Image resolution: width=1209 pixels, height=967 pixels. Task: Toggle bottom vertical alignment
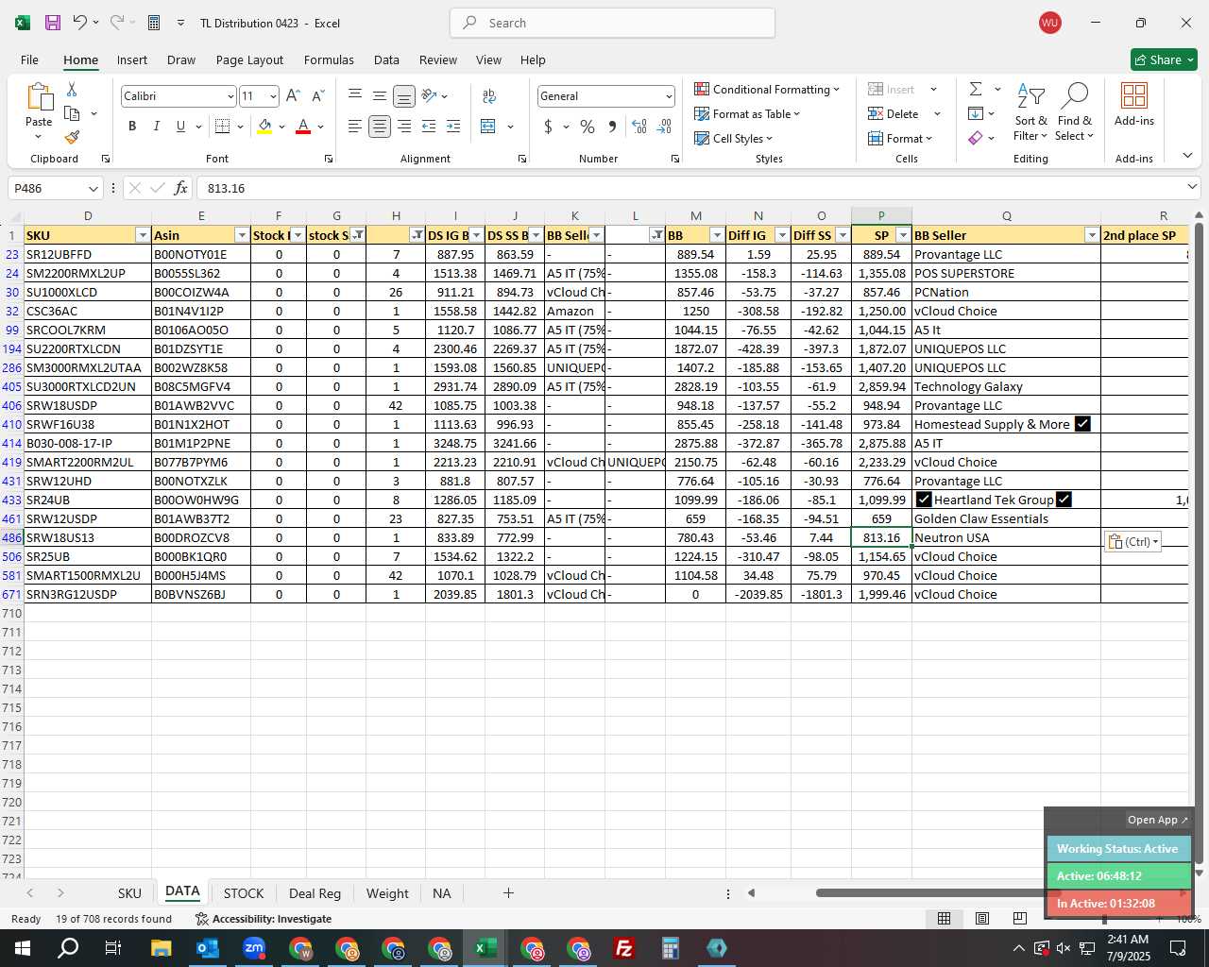[404, 96]
